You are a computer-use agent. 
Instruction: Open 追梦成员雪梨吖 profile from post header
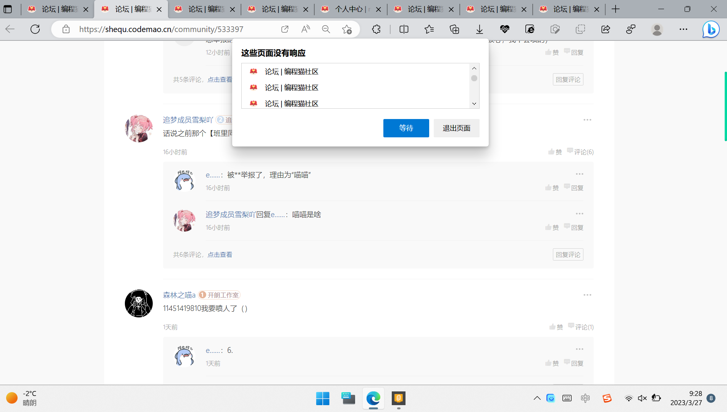click(188, 120)
